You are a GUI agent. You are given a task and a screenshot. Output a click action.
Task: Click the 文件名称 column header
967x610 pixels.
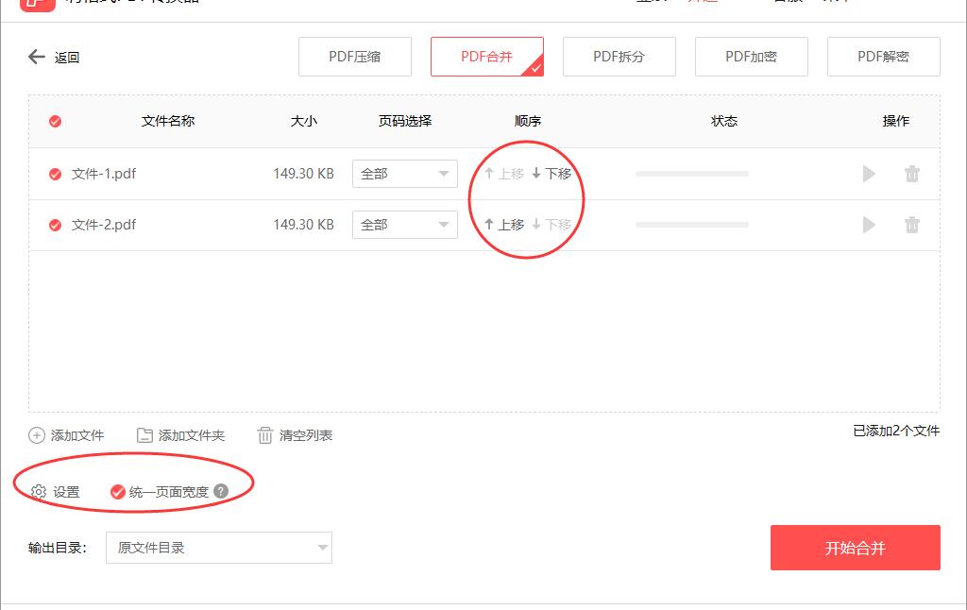pos(168,121)
